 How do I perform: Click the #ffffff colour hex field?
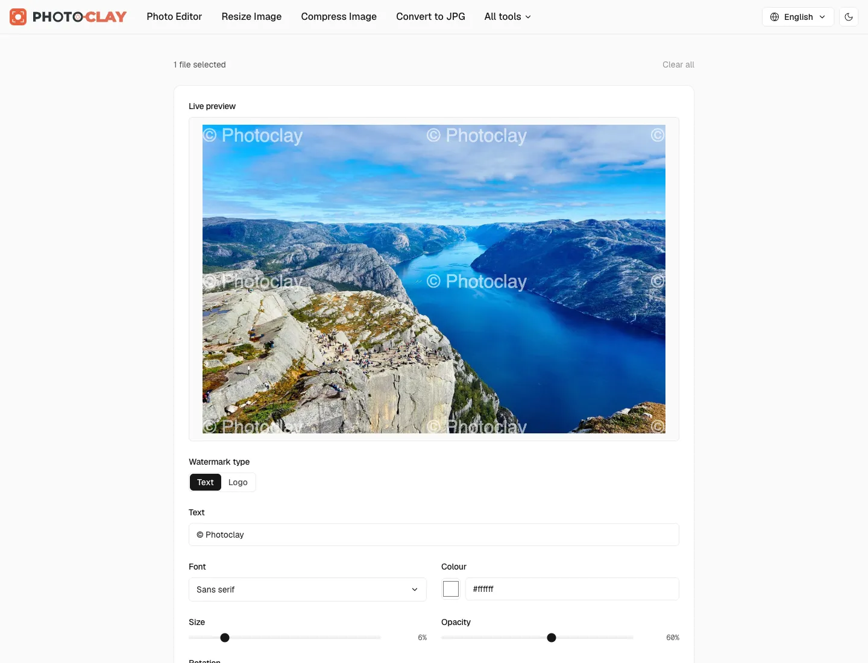572,589
